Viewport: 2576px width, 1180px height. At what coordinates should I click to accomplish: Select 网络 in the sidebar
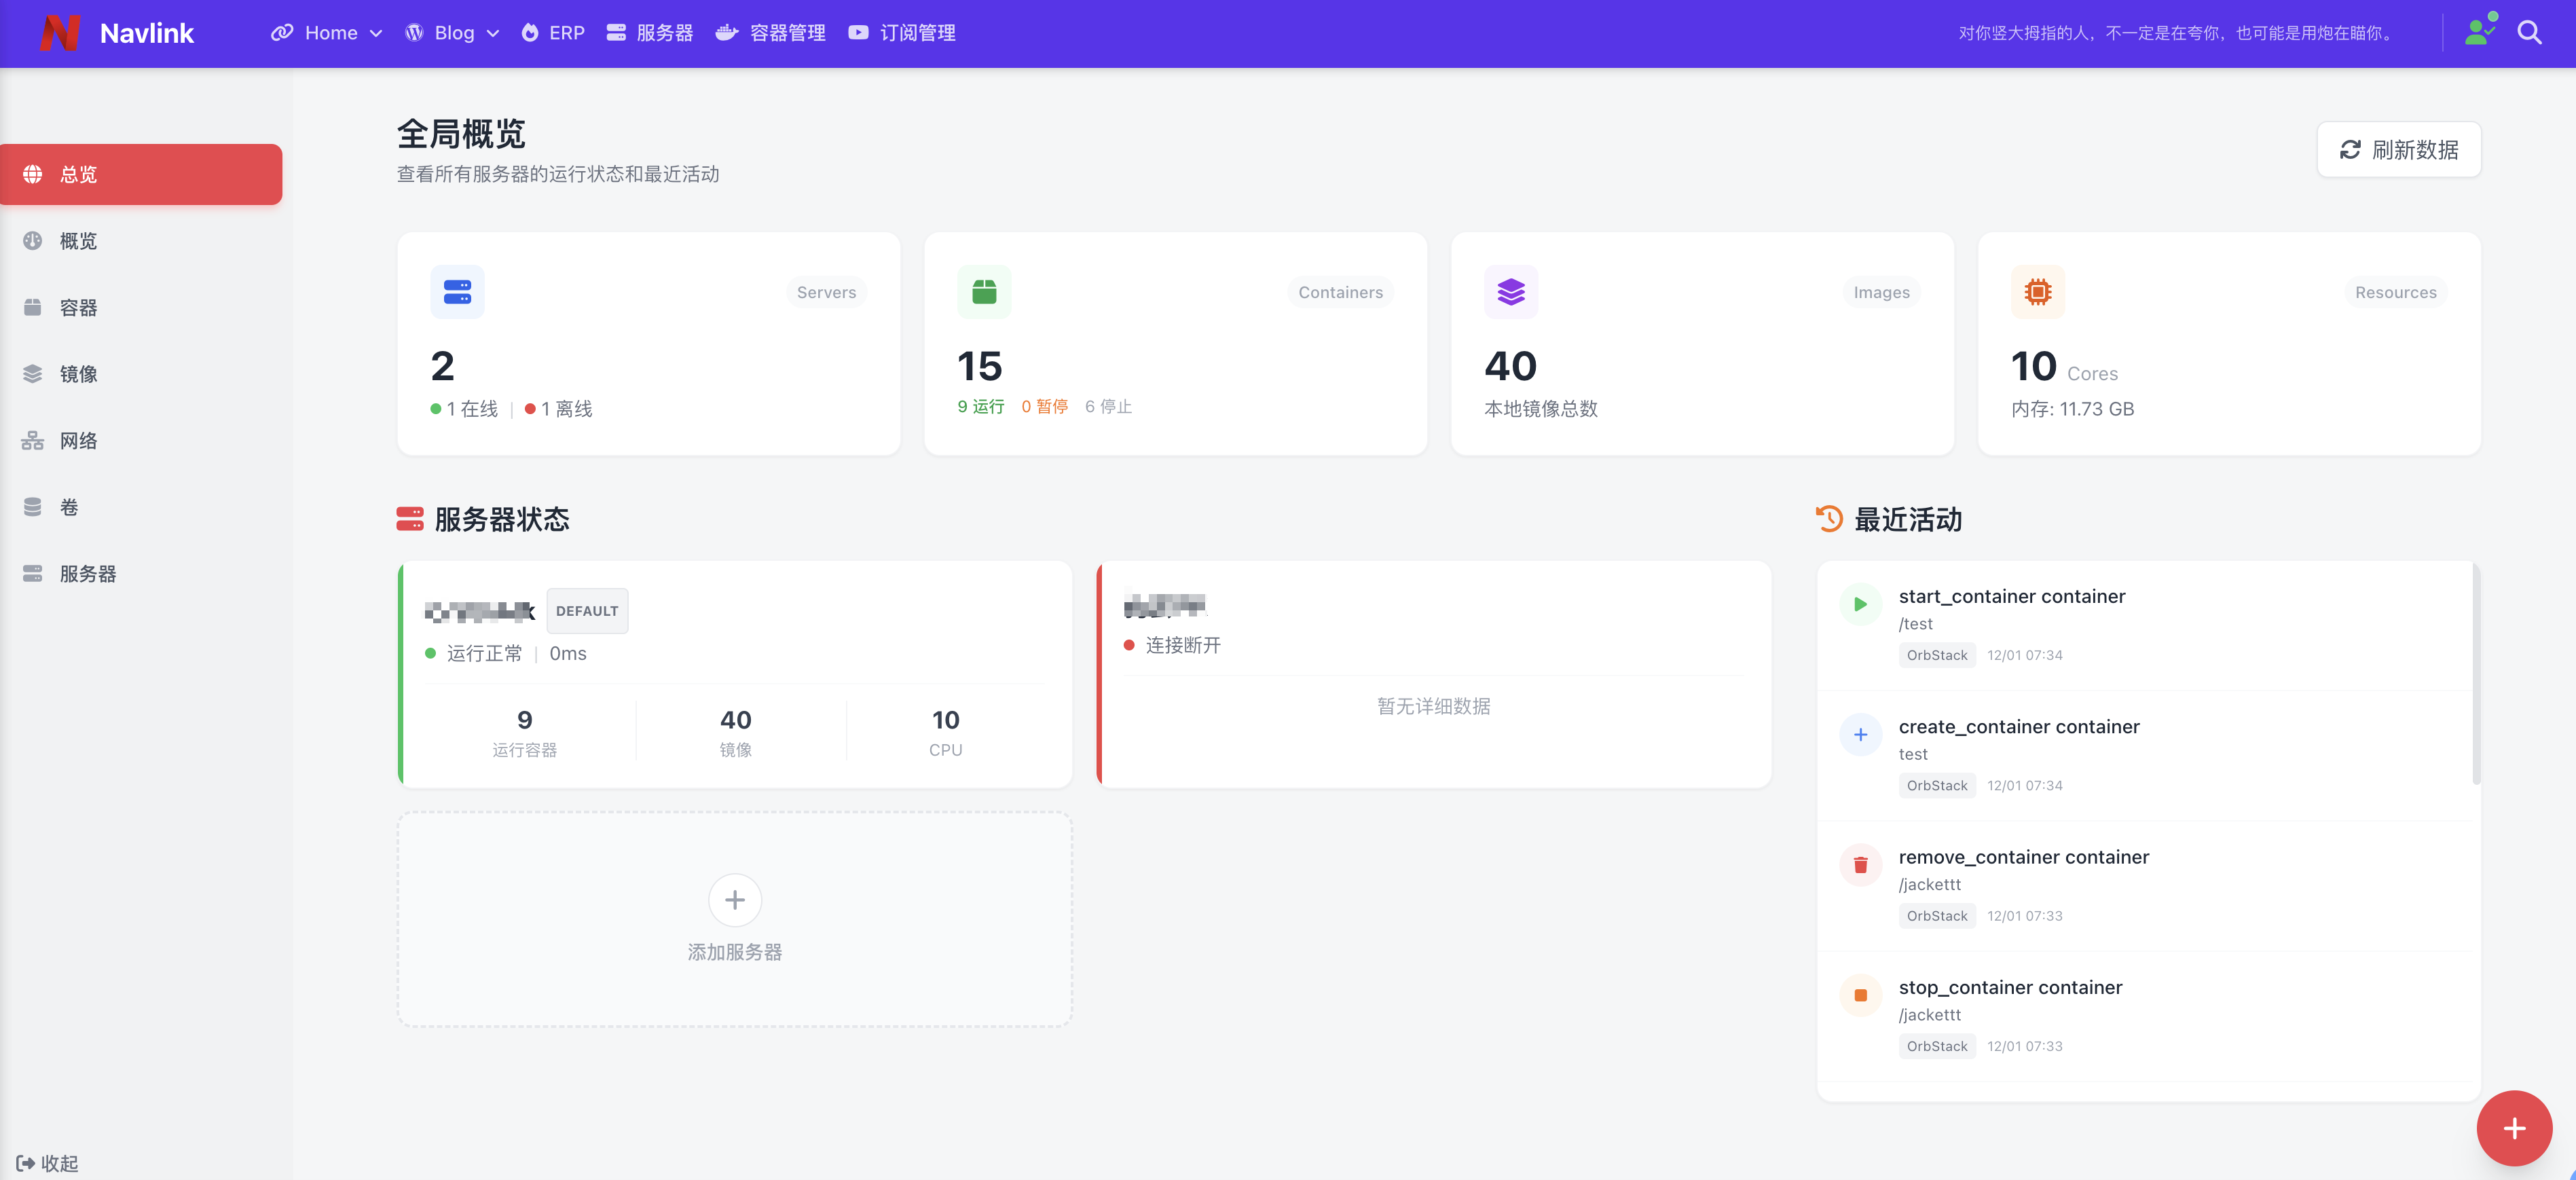pyautogui.click(x=78, y=441)
